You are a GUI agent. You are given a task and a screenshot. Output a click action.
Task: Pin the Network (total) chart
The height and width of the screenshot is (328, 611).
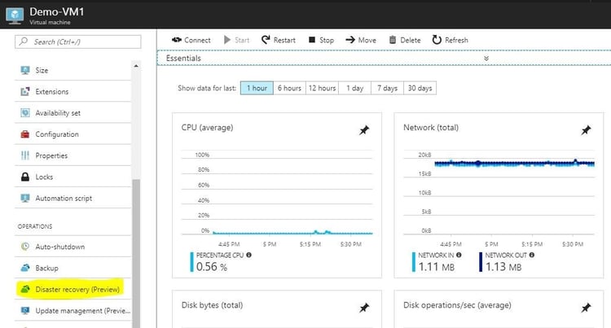586,130
